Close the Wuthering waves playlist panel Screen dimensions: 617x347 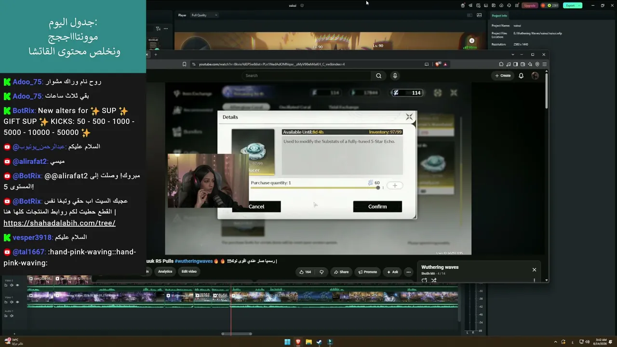pyautogui.click(x=534, y=270)
